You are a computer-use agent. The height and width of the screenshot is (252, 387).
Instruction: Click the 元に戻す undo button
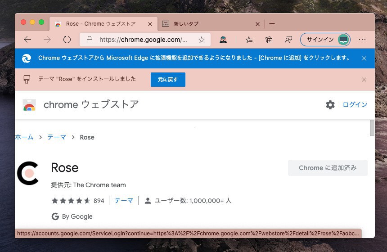click(168, 80)
